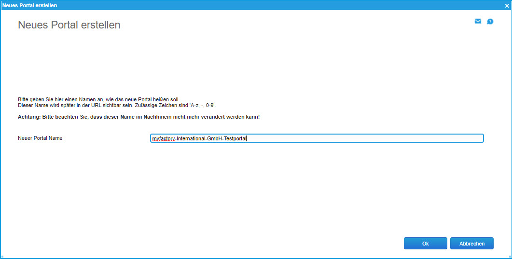The height and width of the screenshot is (259, 512).
Task: Focus the Neuer Portal Name input field
Action: (317, 138)
